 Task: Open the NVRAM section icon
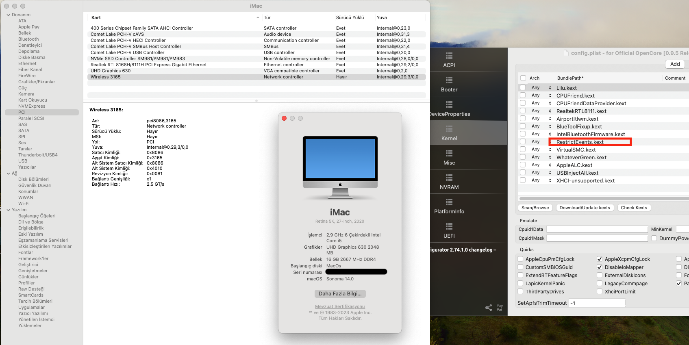[x=449, y=178]
